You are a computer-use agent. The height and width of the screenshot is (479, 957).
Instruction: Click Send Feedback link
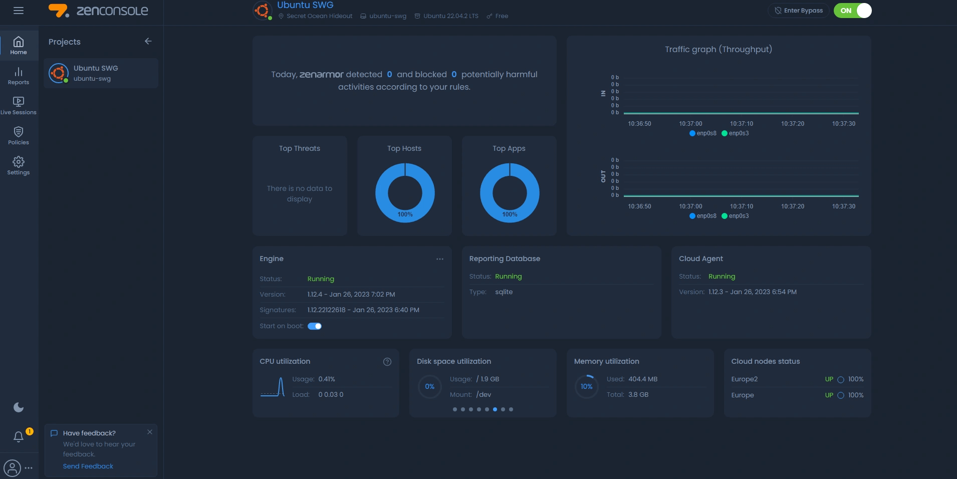pyautogui.click(x=88, y=466)
